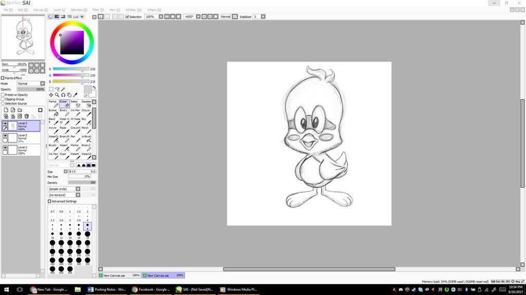The width and height of the screenshot is (526, 295).
Task: Select the Zoom magnifier tool
Action: (x=57, y=95)
